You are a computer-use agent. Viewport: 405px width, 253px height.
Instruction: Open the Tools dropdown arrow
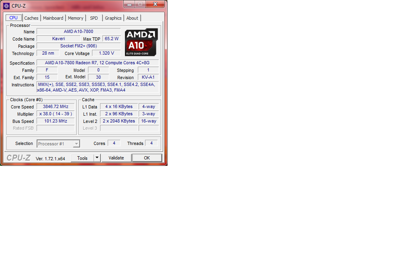pos(97,158)
